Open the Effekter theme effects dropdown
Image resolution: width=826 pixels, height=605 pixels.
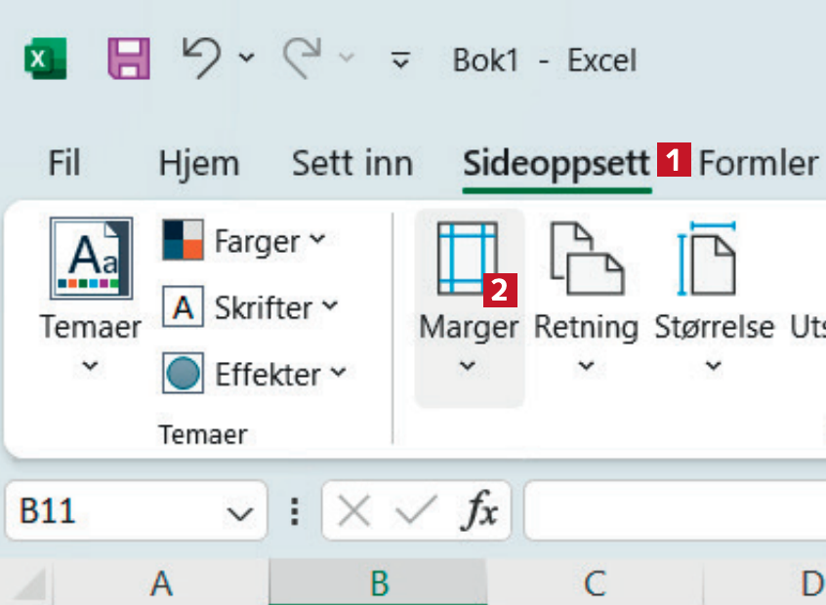coord(255,374)
